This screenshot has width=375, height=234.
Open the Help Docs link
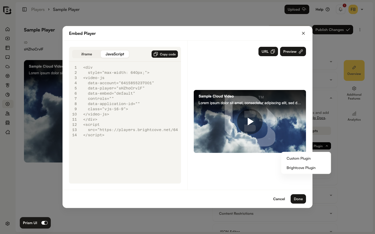point(319,118)
